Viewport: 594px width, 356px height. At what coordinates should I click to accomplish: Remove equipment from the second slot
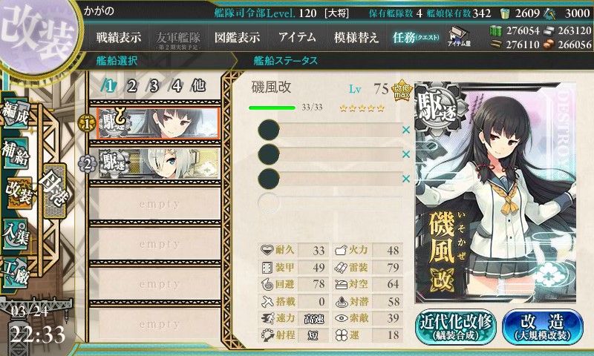[406, 154]
